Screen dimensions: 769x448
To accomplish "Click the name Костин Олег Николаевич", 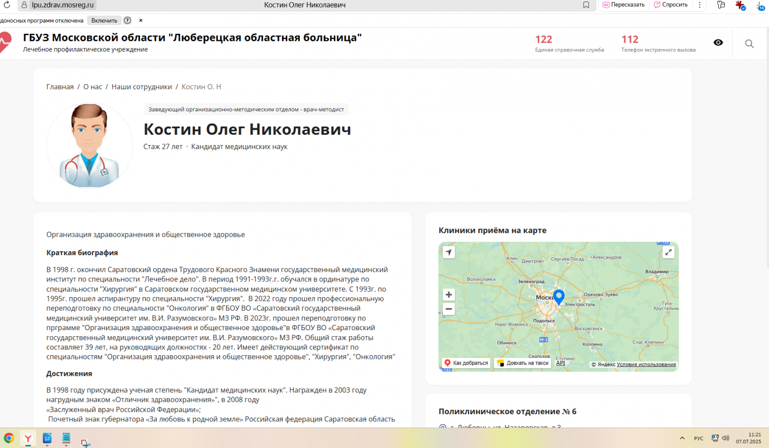I will (247, 129).
